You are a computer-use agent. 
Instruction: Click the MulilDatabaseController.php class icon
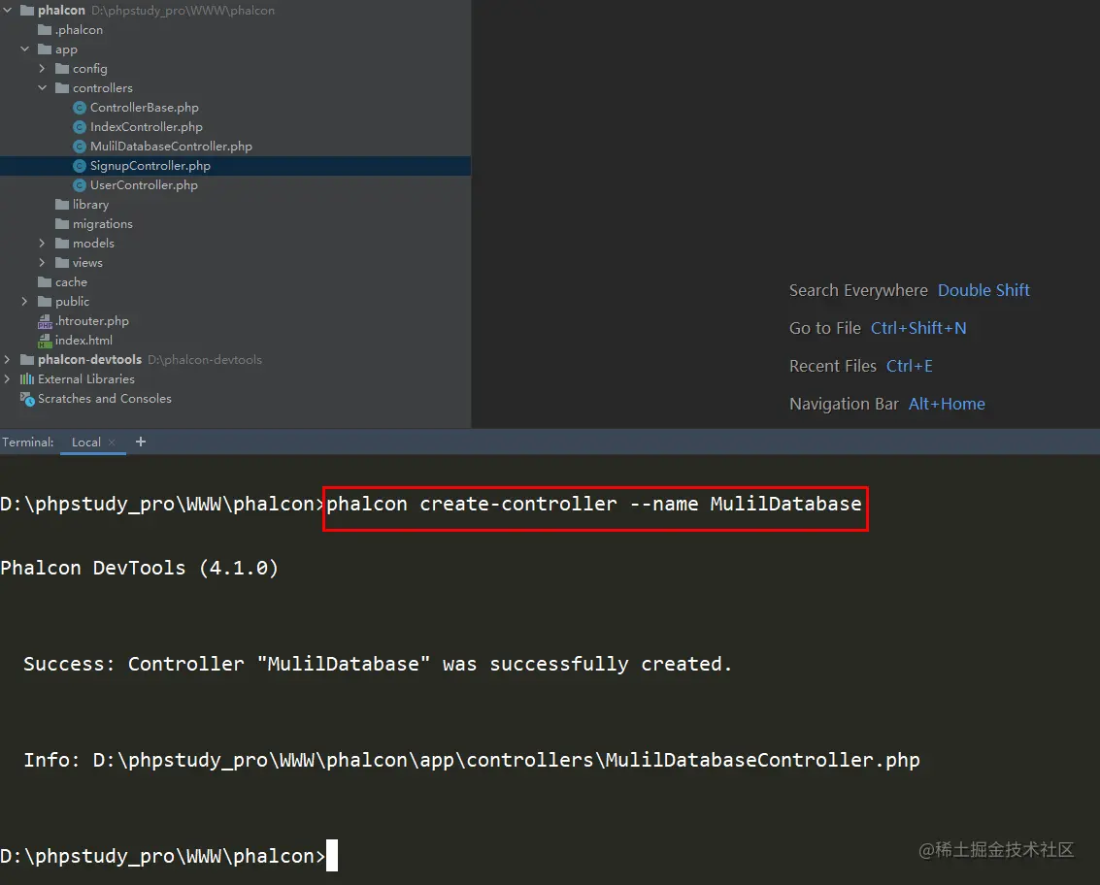point(80,147)
